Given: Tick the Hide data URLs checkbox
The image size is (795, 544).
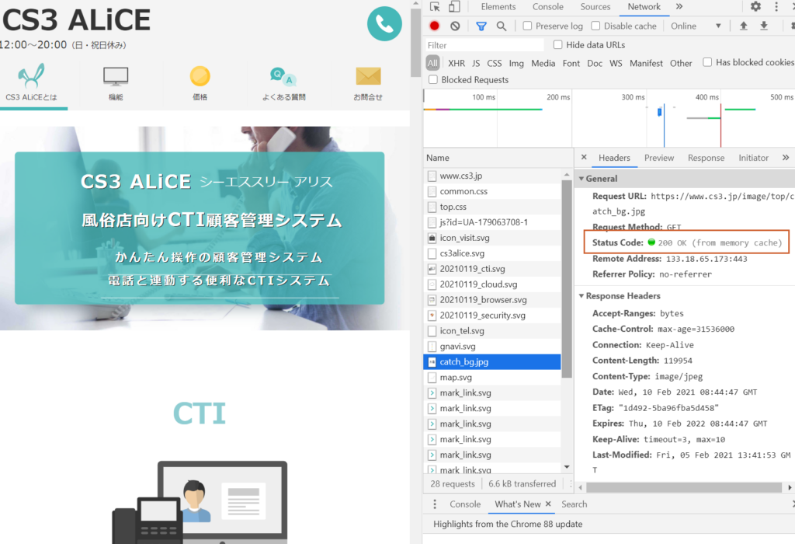Looking at the screenshot, I should coord(557,44).
